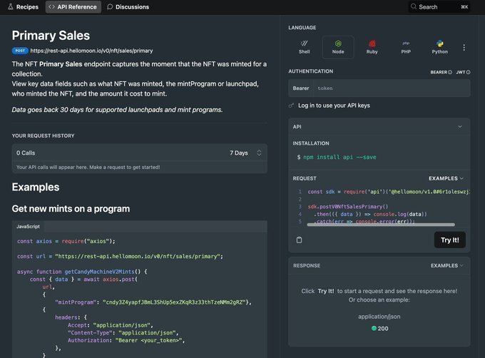Select Python language icon
The height and width of the screenshot is (358, 485).
[x=440, y=47]
